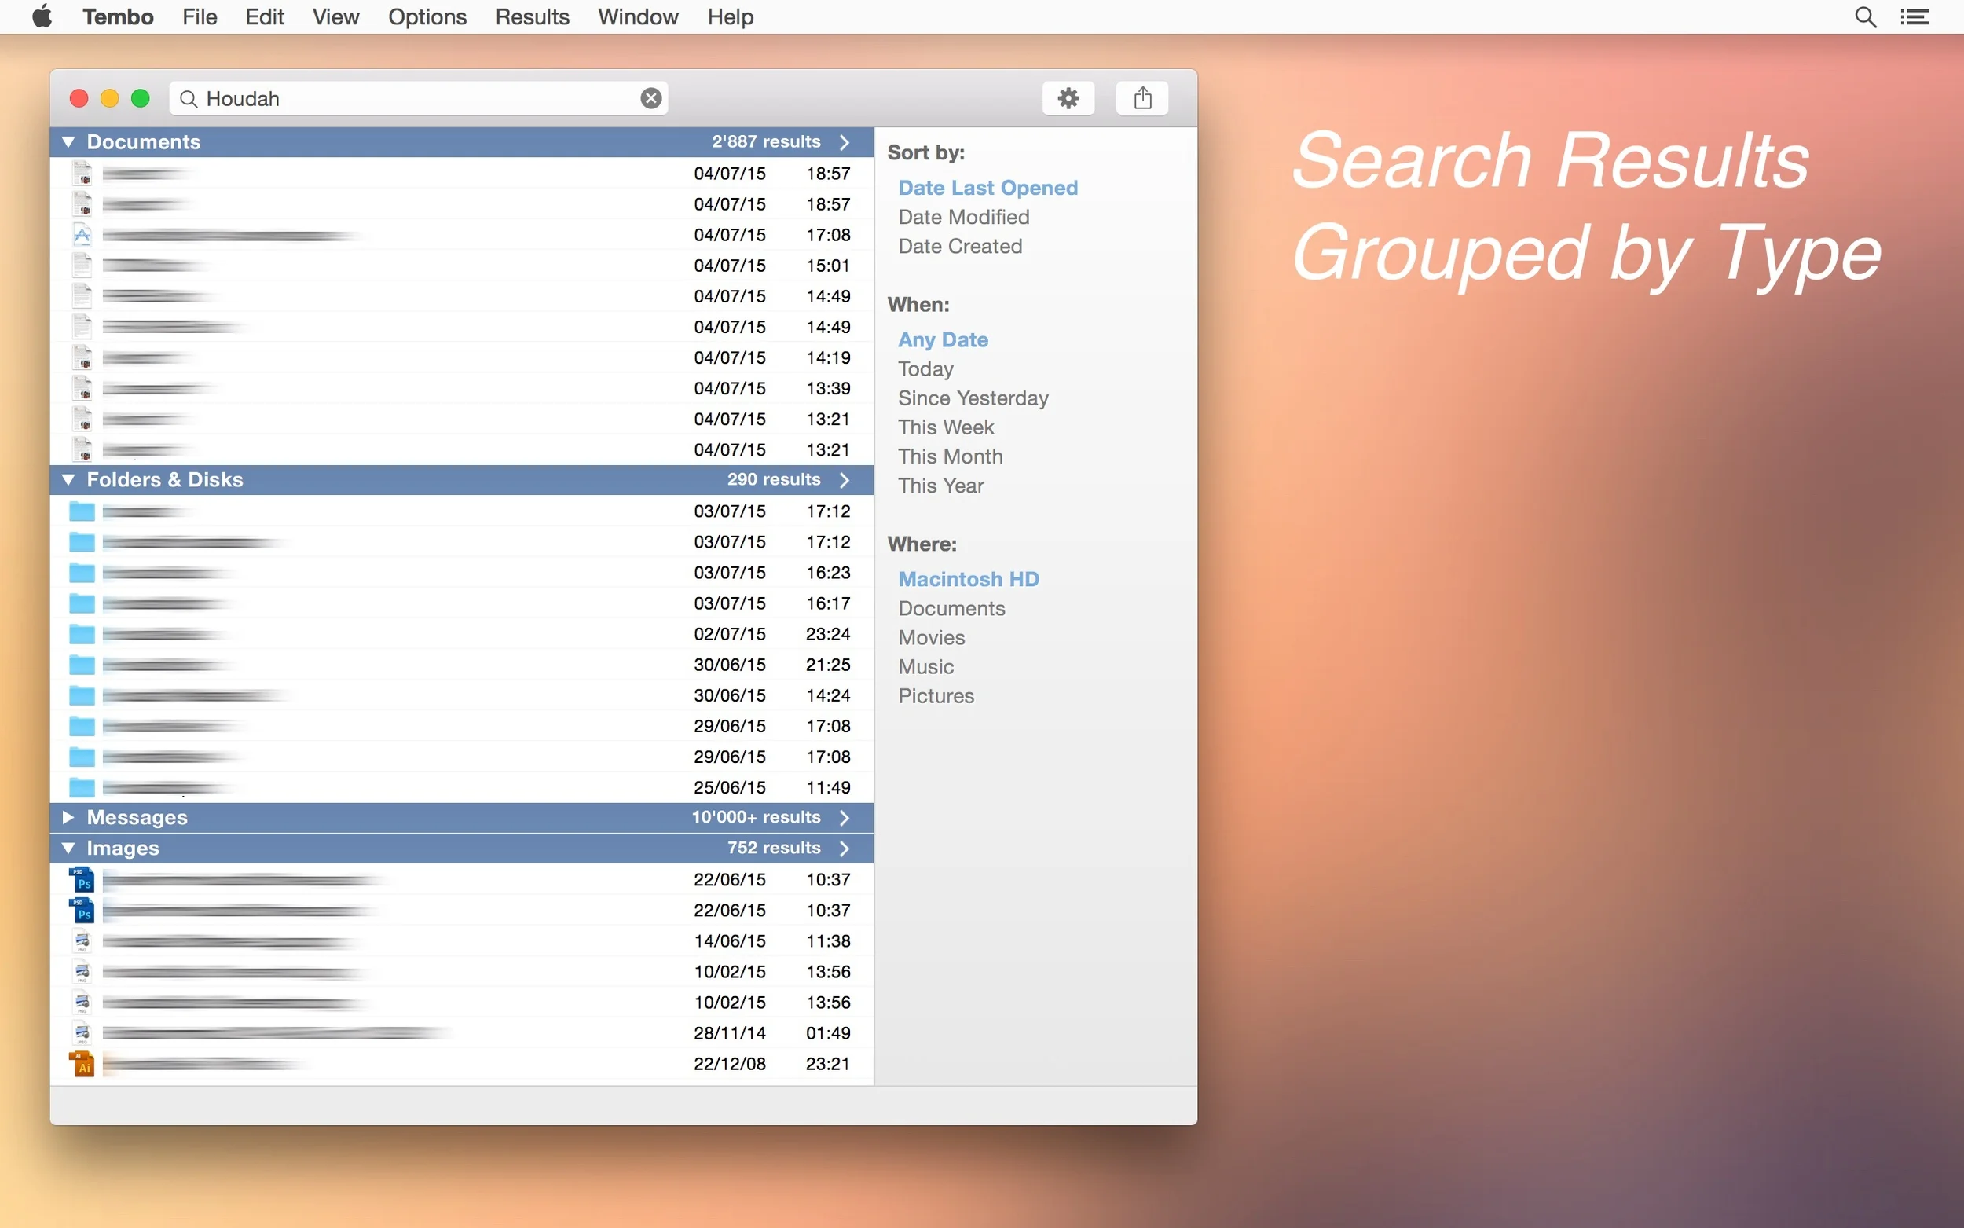This screenshot has height=1228, width=1964.
Task: Collapse the Documents group triangle
Action: [69, 142]
